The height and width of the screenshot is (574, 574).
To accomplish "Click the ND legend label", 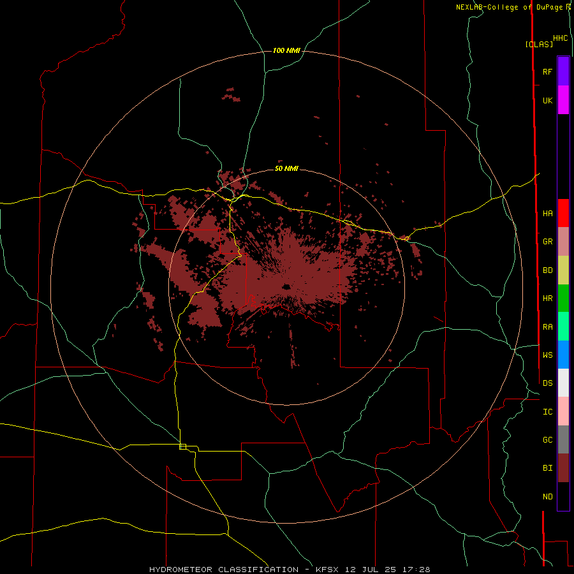I will point(547,497).
